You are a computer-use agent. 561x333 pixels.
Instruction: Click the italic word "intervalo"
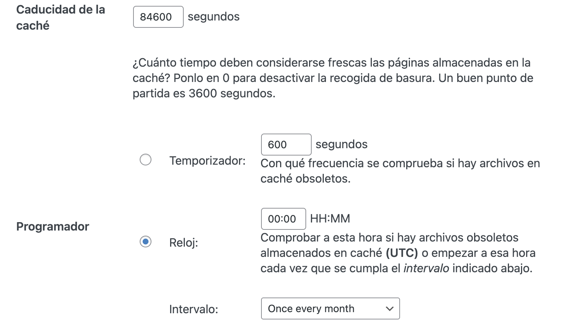[426, 268]
